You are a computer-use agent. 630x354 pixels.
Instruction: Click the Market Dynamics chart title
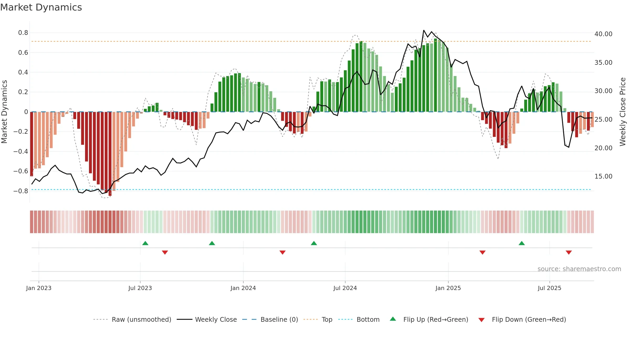(x=41, y=7)
